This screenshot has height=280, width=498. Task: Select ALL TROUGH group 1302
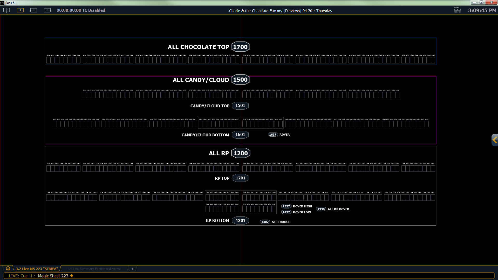265,222
